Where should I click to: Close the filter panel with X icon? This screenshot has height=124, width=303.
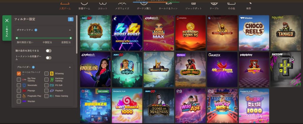(7, 20)
